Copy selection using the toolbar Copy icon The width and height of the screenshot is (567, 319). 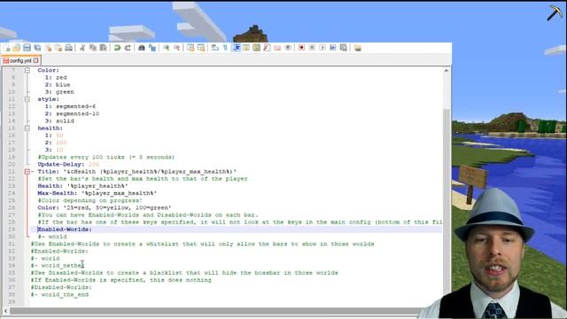[93, 48]
